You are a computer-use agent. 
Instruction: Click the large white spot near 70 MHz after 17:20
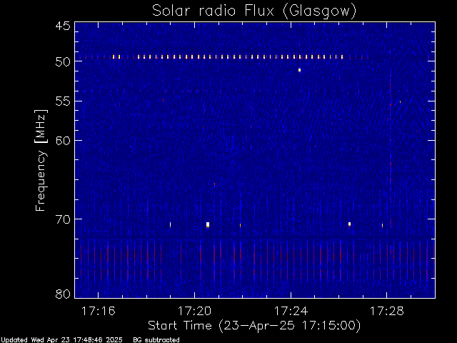click(x=208, y=224)
